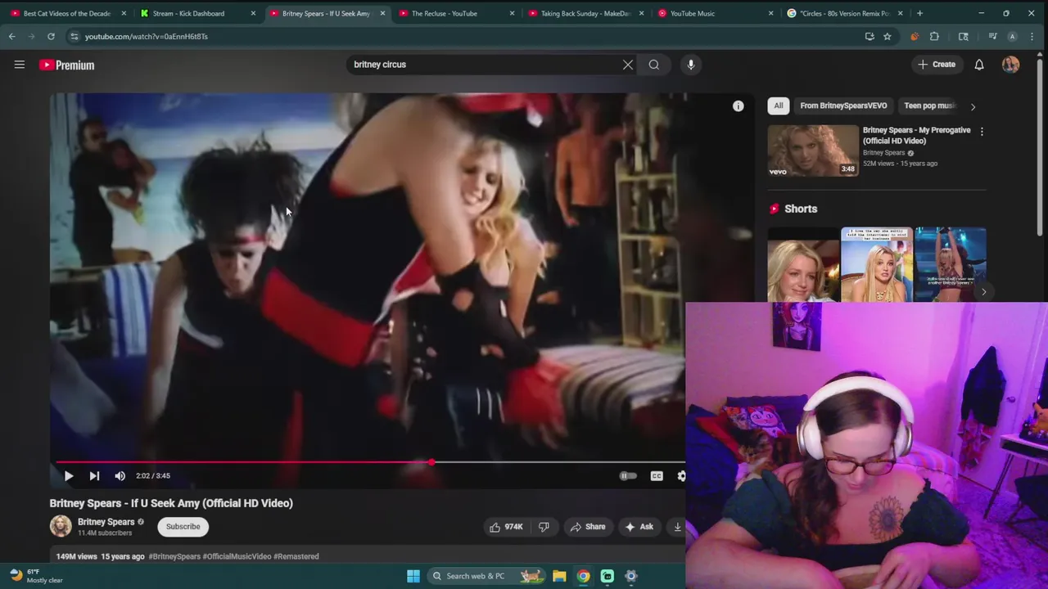The image size is (1048, 589).
Task: Open the Kick app on taskbar
Action: pyautogui.click(x=608, y=576)
